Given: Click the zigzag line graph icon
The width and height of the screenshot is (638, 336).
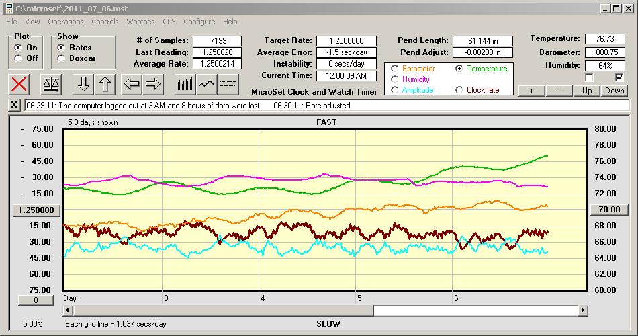Looking at the screenshot, I should coord(207,84).
